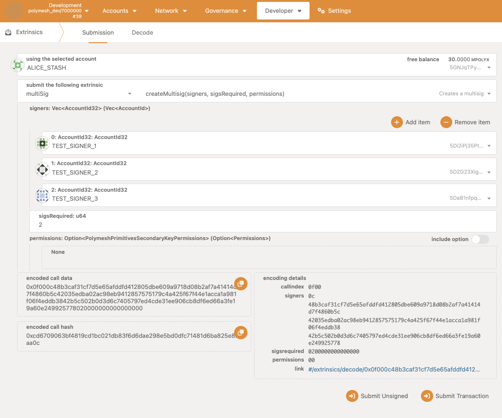Click the ALICE_STASH account identicon
The image size is (502, 418).
(x=18, y=65)
